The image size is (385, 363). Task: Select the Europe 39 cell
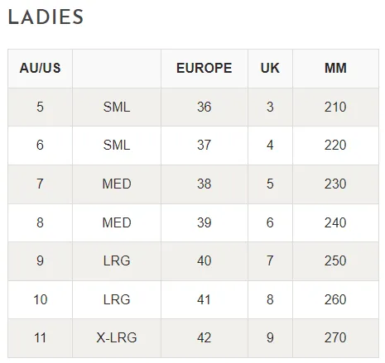tap(205, 222)
